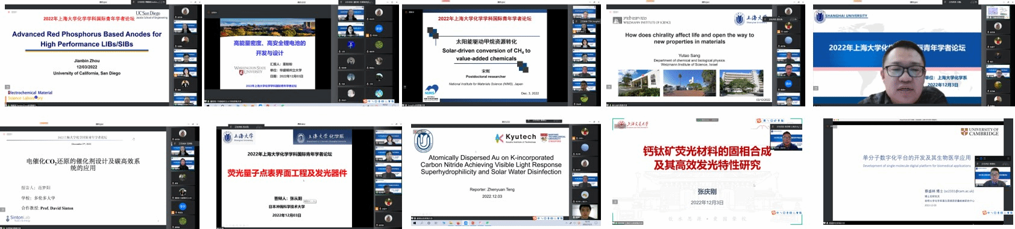
Task: Click the Washington State University logo
Action: coord(250,70)
